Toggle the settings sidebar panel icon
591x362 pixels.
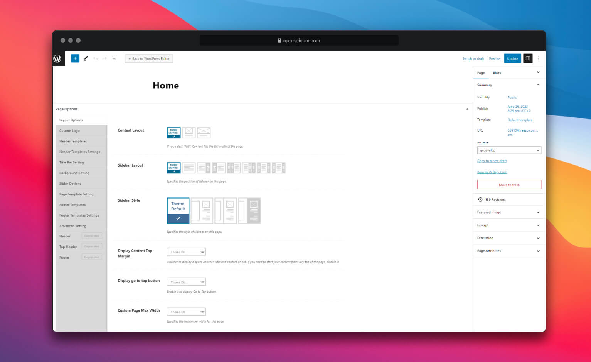click(528, 58)
